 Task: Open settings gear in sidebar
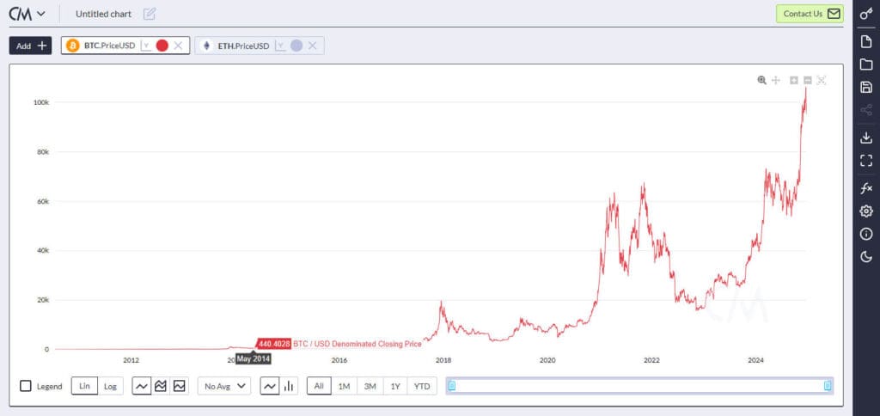tap(866, 211)
